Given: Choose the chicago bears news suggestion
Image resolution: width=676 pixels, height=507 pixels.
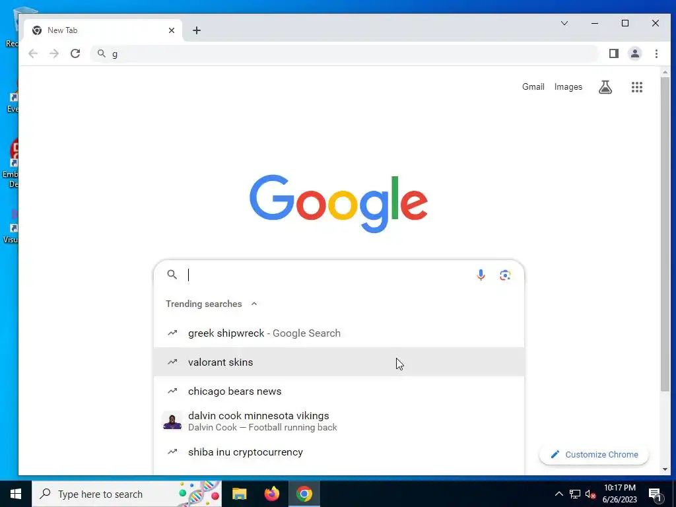Looking at the screenshot, I should click(339, 391).
